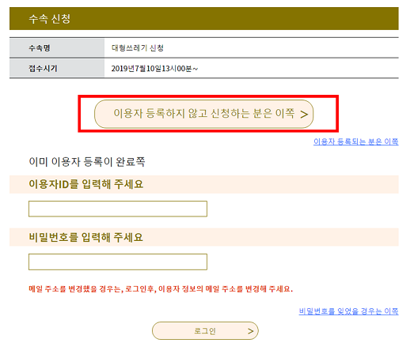The height and width of the screenshot is (354, 410).
Task: Focus the 이용자ID input field
Action: [x=118, y=209]
